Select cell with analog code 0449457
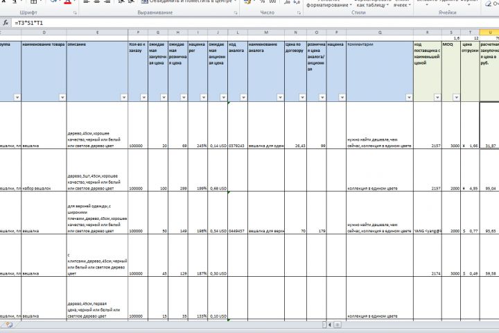The height and width of the screenshot is (333, 499). point(238,212)
